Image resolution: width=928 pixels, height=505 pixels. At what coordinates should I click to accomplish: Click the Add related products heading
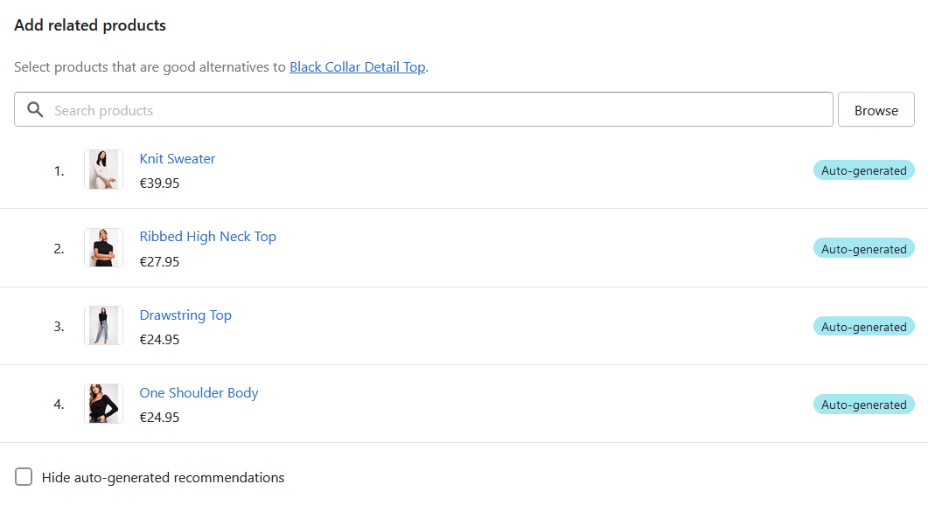[x=90, y=25]
